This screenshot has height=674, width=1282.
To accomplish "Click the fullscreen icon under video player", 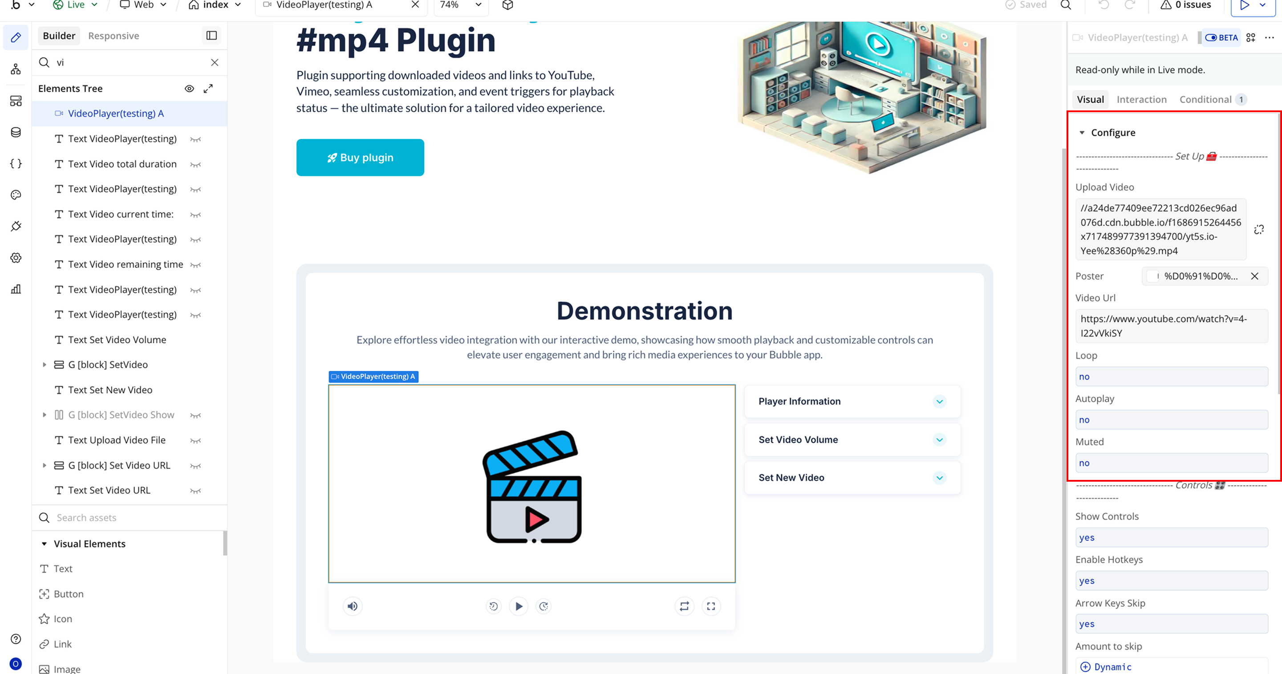I will [x=711, y=606].
